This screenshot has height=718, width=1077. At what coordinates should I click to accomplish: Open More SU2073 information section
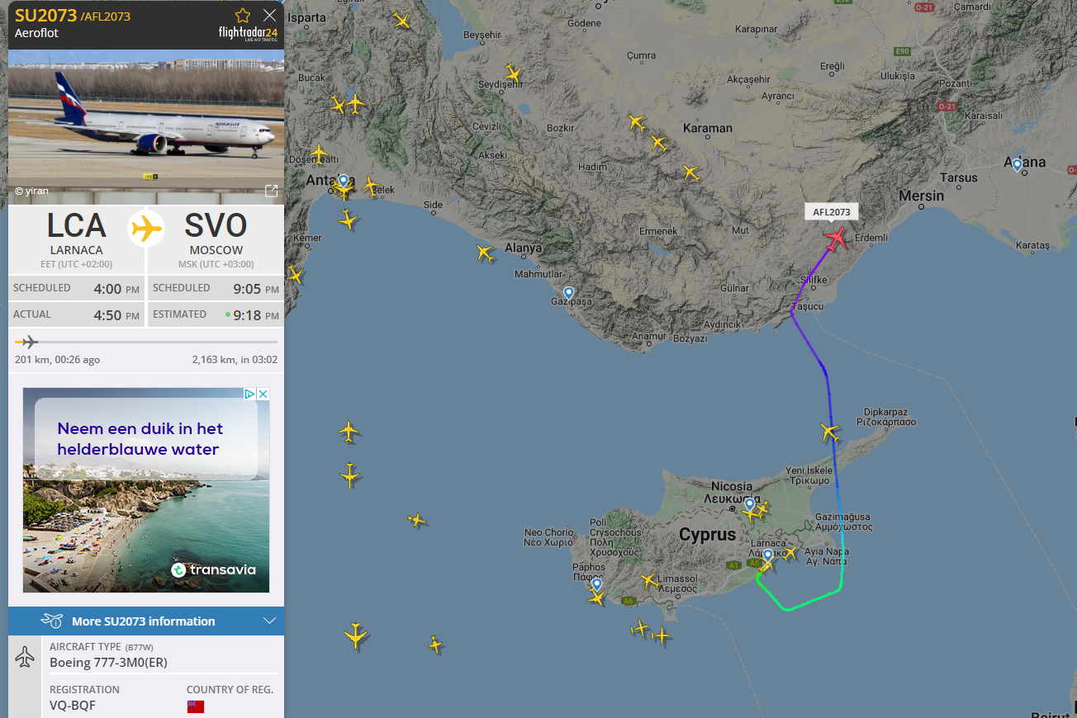click(146, 621)
